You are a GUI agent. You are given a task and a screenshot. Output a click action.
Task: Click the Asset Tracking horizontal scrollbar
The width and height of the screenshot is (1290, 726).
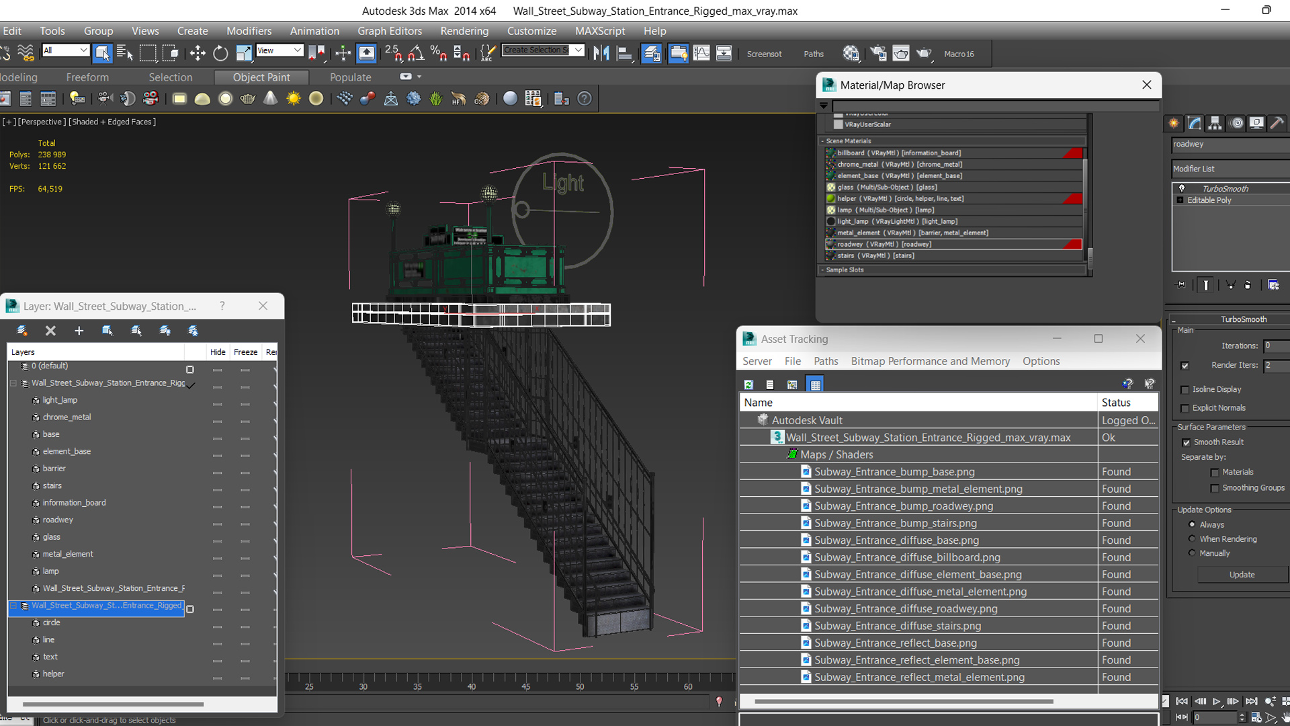[904, 701]
